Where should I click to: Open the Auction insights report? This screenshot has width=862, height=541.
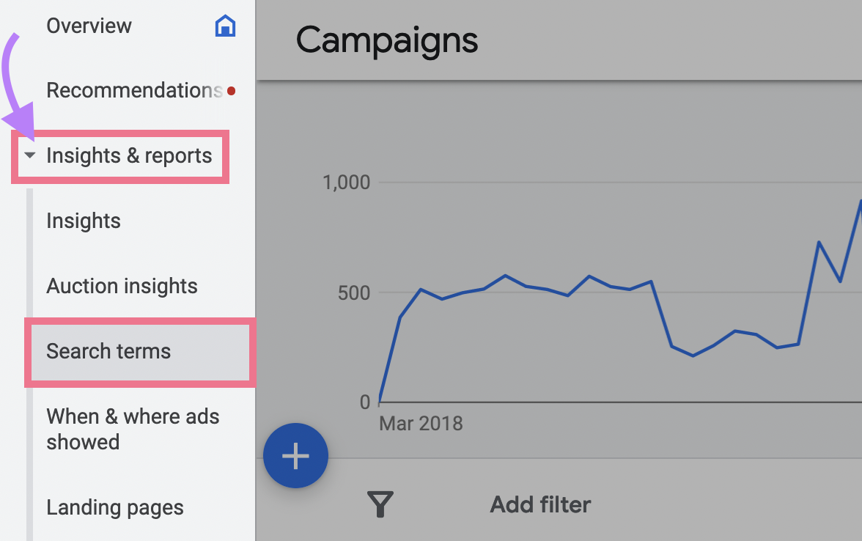coord(122,286)
